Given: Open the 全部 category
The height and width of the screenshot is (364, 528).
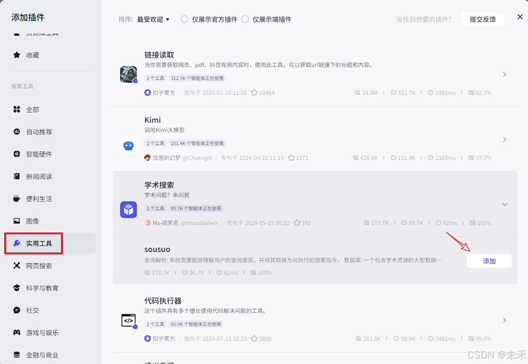Looking at the screenshot, I should (x=50, y=110).
